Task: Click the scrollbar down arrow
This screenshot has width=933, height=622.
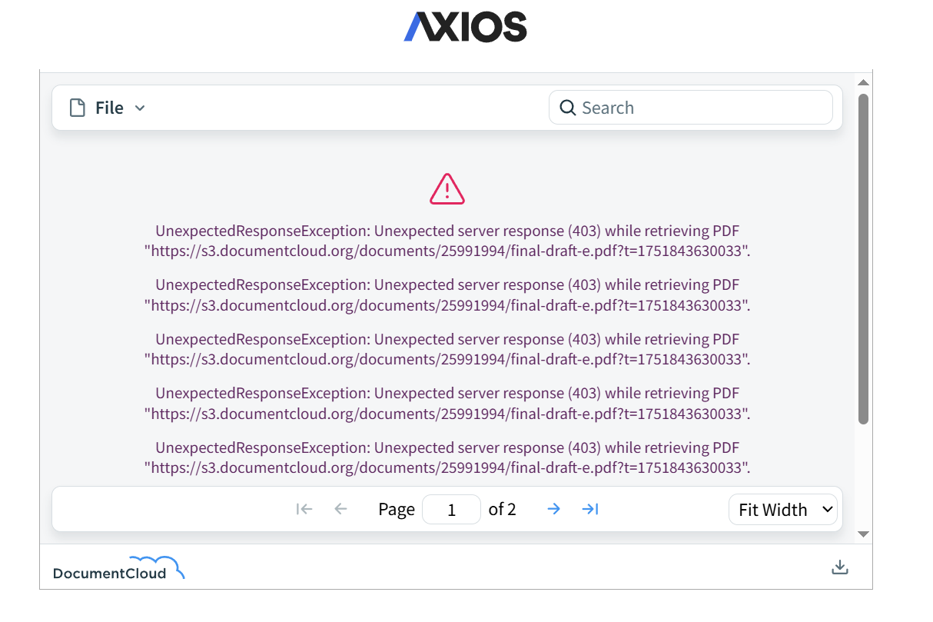Action: click(863, 534)
